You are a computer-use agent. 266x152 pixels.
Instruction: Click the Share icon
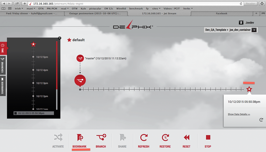(123, 137)
